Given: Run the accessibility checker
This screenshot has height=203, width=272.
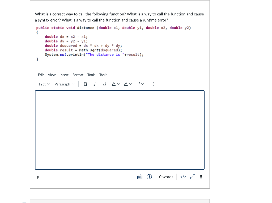Looking at the screenshot, I should coord(149,177).
